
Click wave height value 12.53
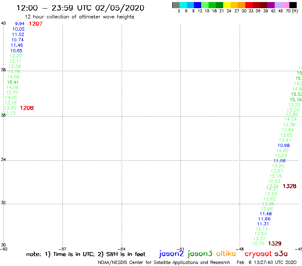[x=274, y=181]
